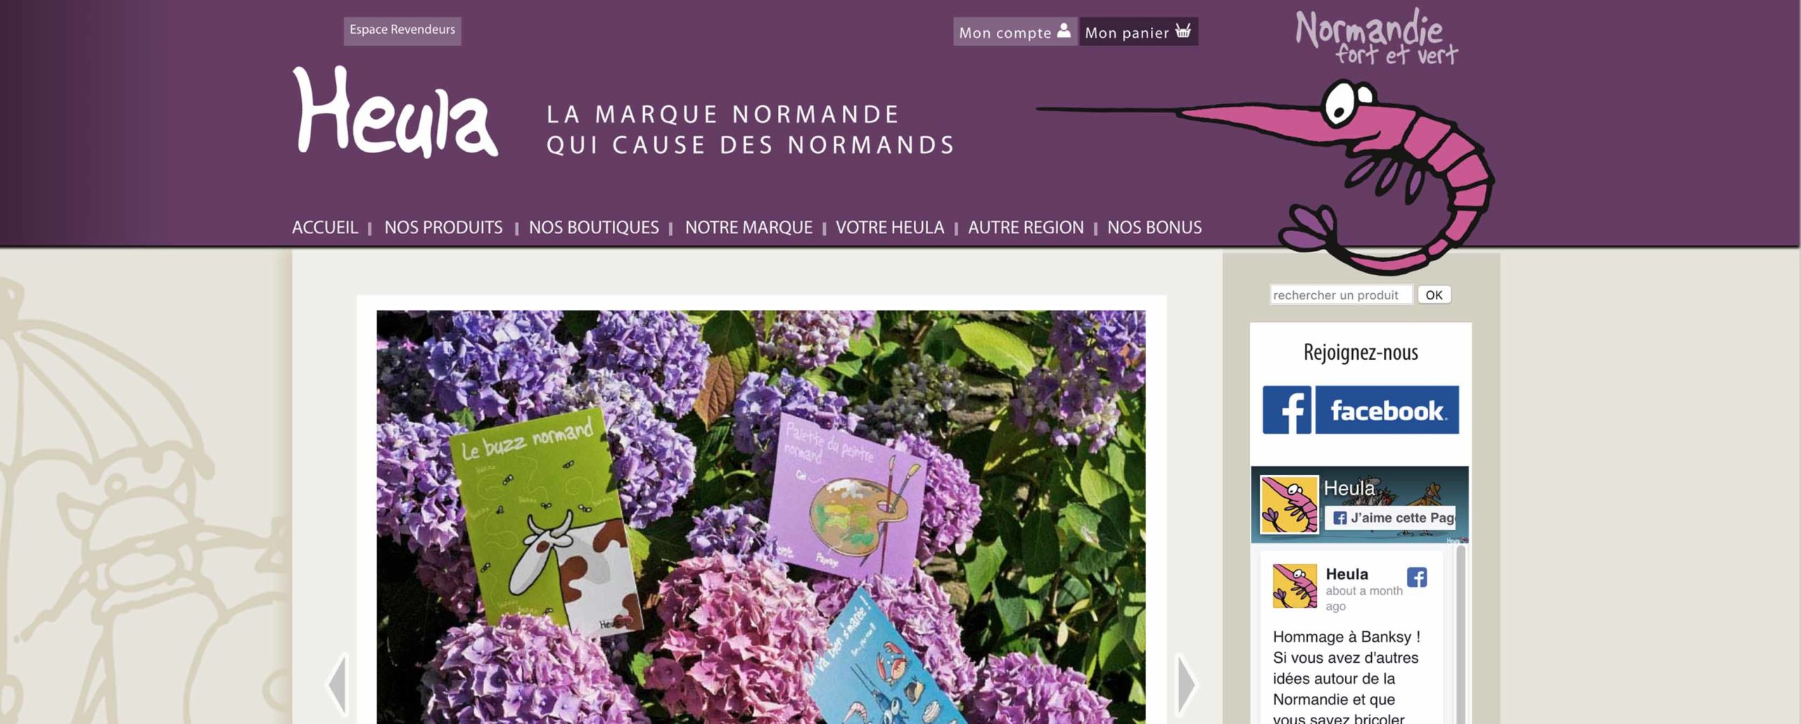This screenshot has width=1801, height=724.
Task: Open Mon compte user icon
Action: 1064,31
